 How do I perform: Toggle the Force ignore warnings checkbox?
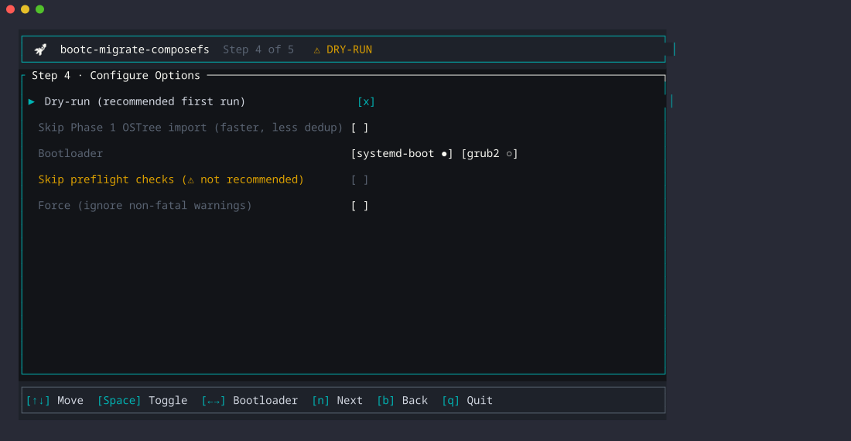[x=360, y=206]
